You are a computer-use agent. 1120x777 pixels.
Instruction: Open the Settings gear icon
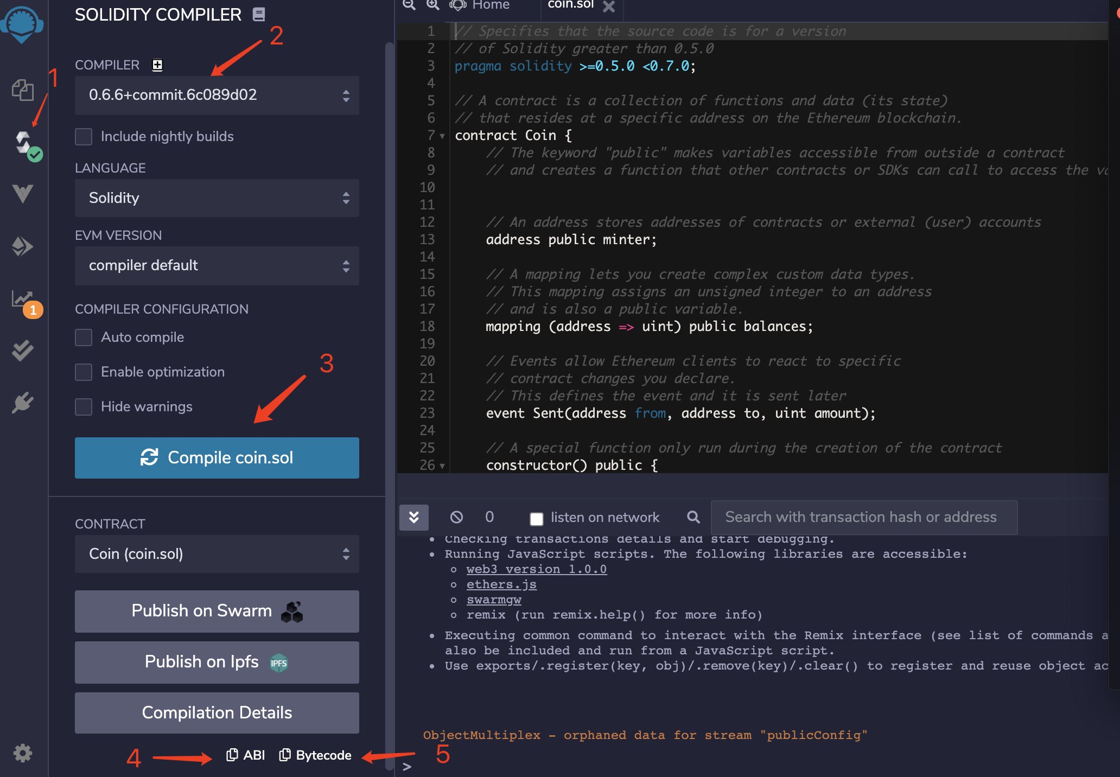23,753
